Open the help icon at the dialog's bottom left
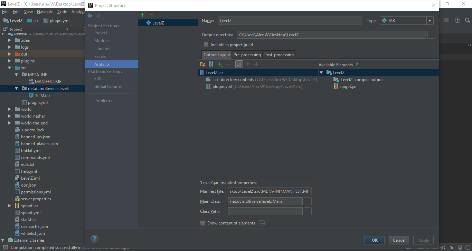472x251 pixels. tap(94, 239)
